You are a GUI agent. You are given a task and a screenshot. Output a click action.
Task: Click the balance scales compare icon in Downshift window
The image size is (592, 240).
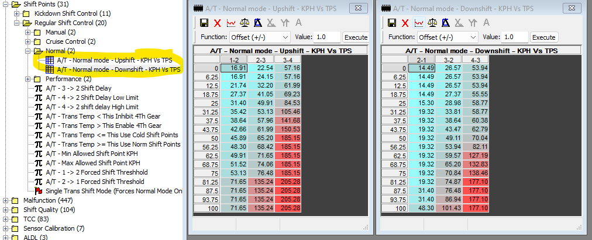click(432, 23)
